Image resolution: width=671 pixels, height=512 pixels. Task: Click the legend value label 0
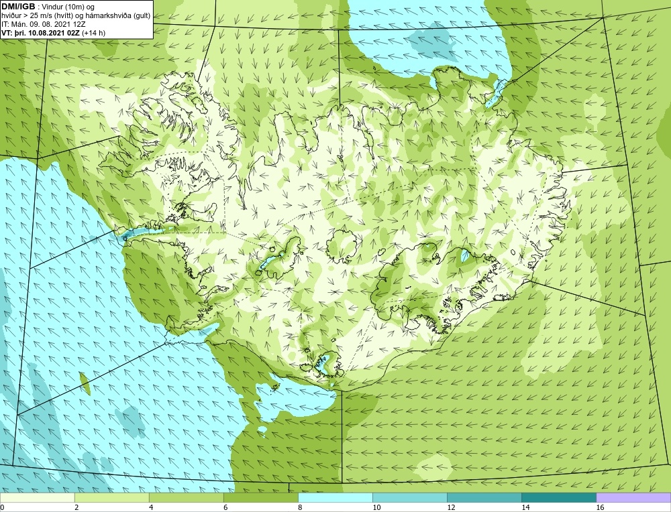tap(2, 507)
